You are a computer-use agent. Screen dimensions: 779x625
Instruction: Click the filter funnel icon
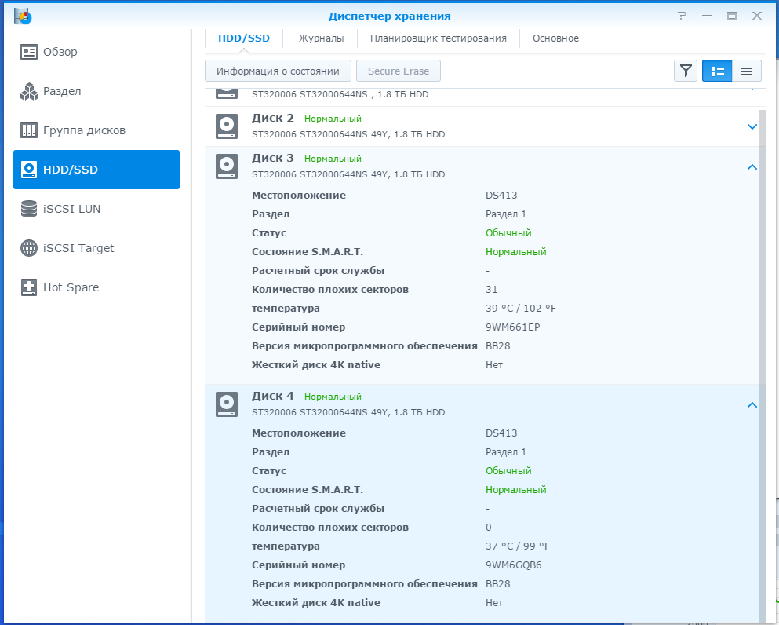(686, 71)
